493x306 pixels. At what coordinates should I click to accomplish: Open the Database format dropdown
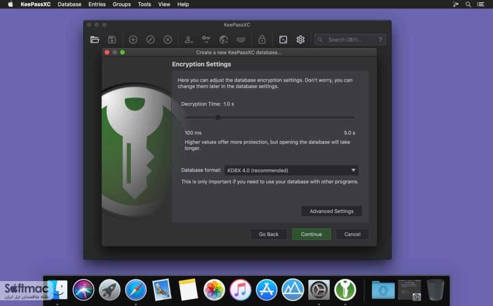pyautogui.click(x=291, y=170)
